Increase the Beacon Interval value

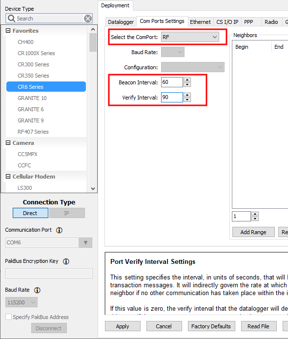[x=187, y=80]
